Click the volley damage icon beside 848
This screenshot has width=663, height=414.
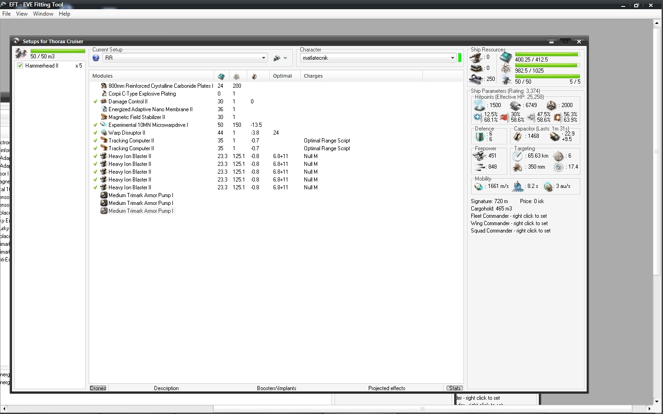point(480,167)
